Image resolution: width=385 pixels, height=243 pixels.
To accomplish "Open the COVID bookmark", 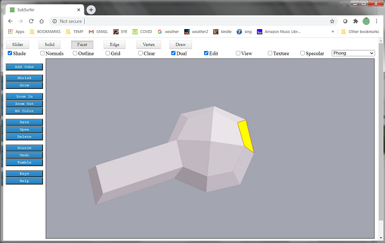I will 142,32.
